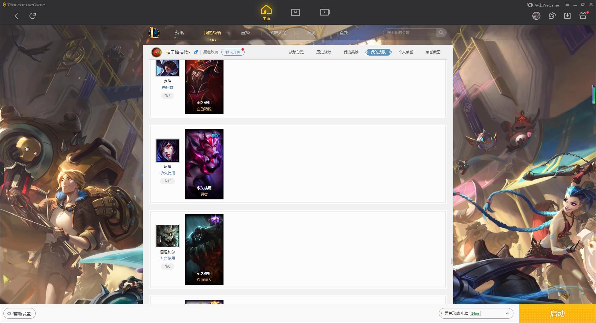Click the 找人开黑 button
Viewport: 596px width, 323px height.
pos(233,52)
